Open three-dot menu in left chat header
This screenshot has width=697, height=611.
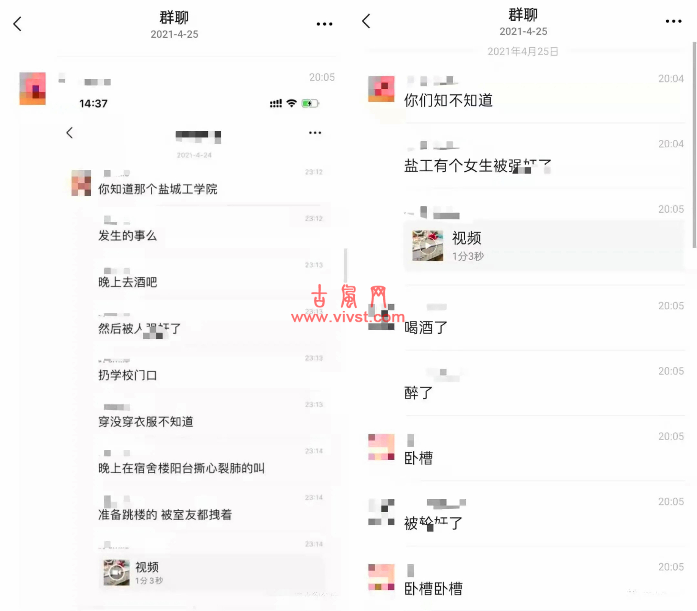(x=324, y=24)
